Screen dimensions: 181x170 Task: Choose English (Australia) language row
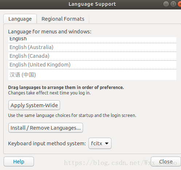tap(92, 47)
